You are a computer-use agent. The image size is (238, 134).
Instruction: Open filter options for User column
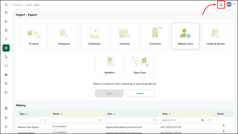[x=155, y=120]
